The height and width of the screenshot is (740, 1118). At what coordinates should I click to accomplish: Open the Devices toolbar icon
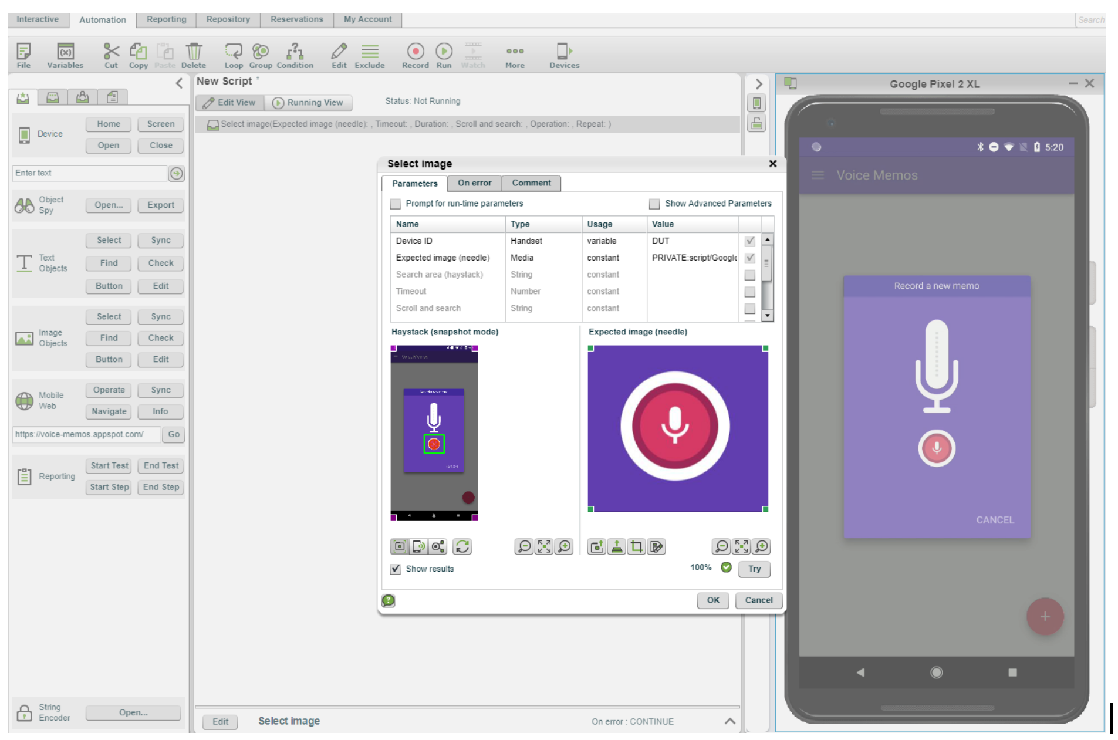[563, 55]
